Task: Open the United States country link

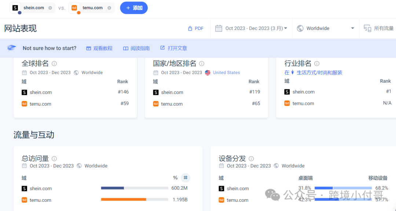Action: 226,72
